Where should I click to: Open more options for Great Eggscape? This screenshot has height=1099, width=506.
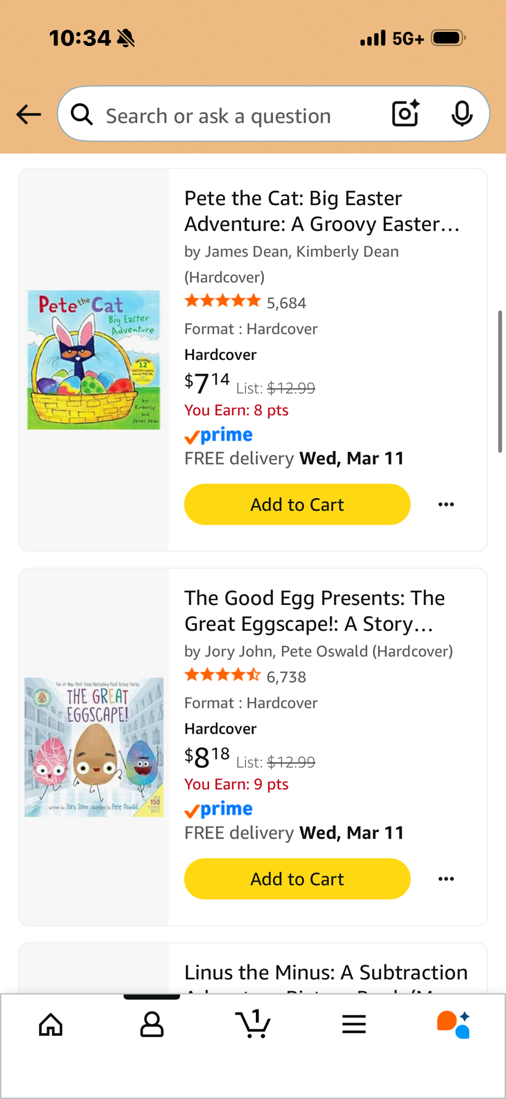tap(446, 879)
